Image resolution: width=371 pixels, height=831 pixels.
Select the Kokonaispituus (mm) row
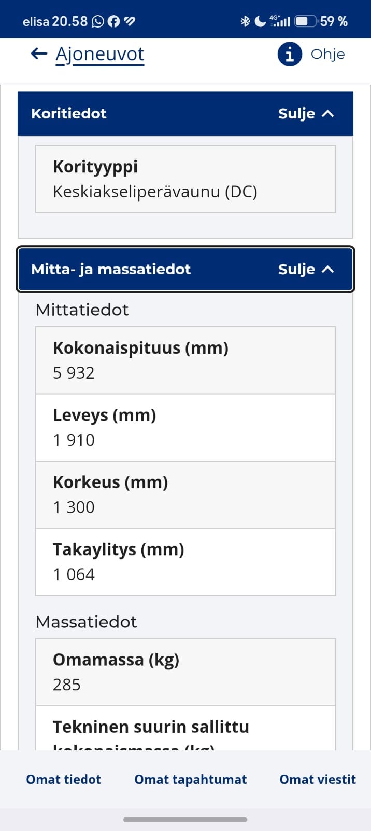[186, 360]
